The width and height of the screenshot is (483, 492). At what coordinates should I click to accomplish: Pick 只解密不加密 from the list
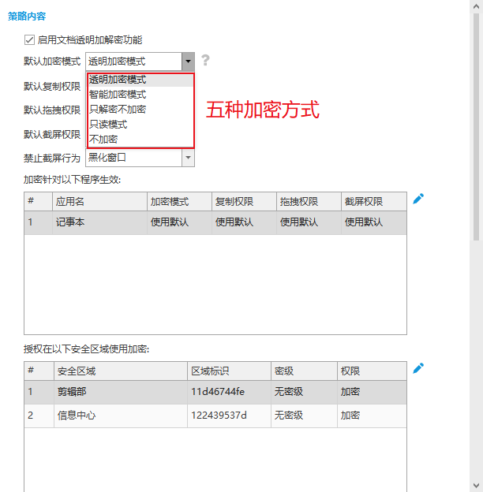[x=118, y=110]
